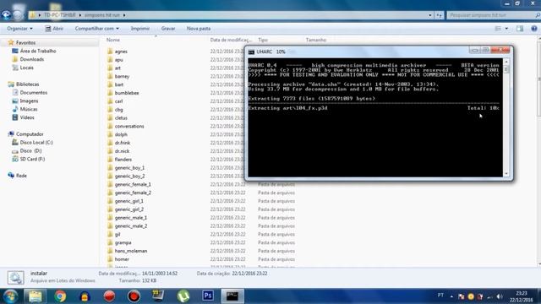Select Computador in navigation pane
541x304 pixels.
pos(30,134)
